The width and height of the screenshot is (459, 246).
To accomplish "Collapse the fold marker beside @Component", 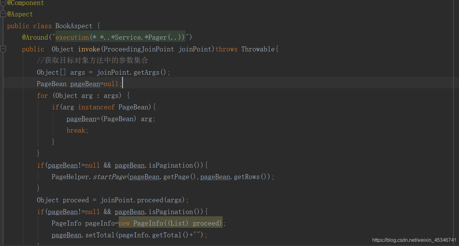I will pyautogui.click(x=3, y=3).
